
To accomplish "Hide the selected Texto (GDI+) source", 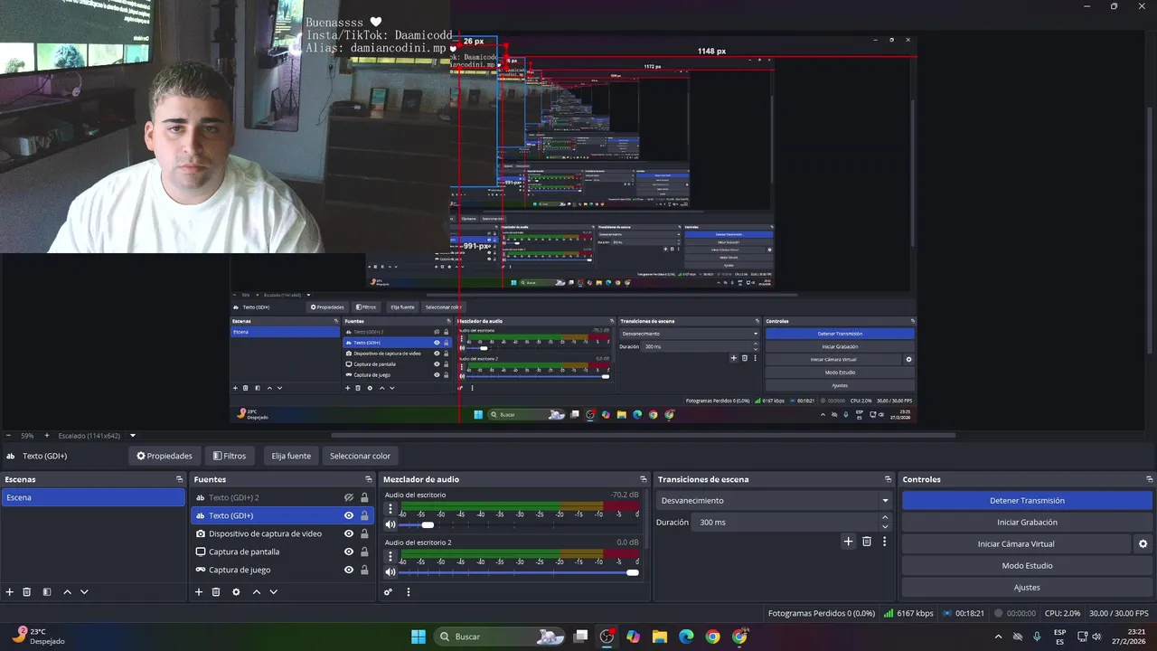I will [349, 515].
